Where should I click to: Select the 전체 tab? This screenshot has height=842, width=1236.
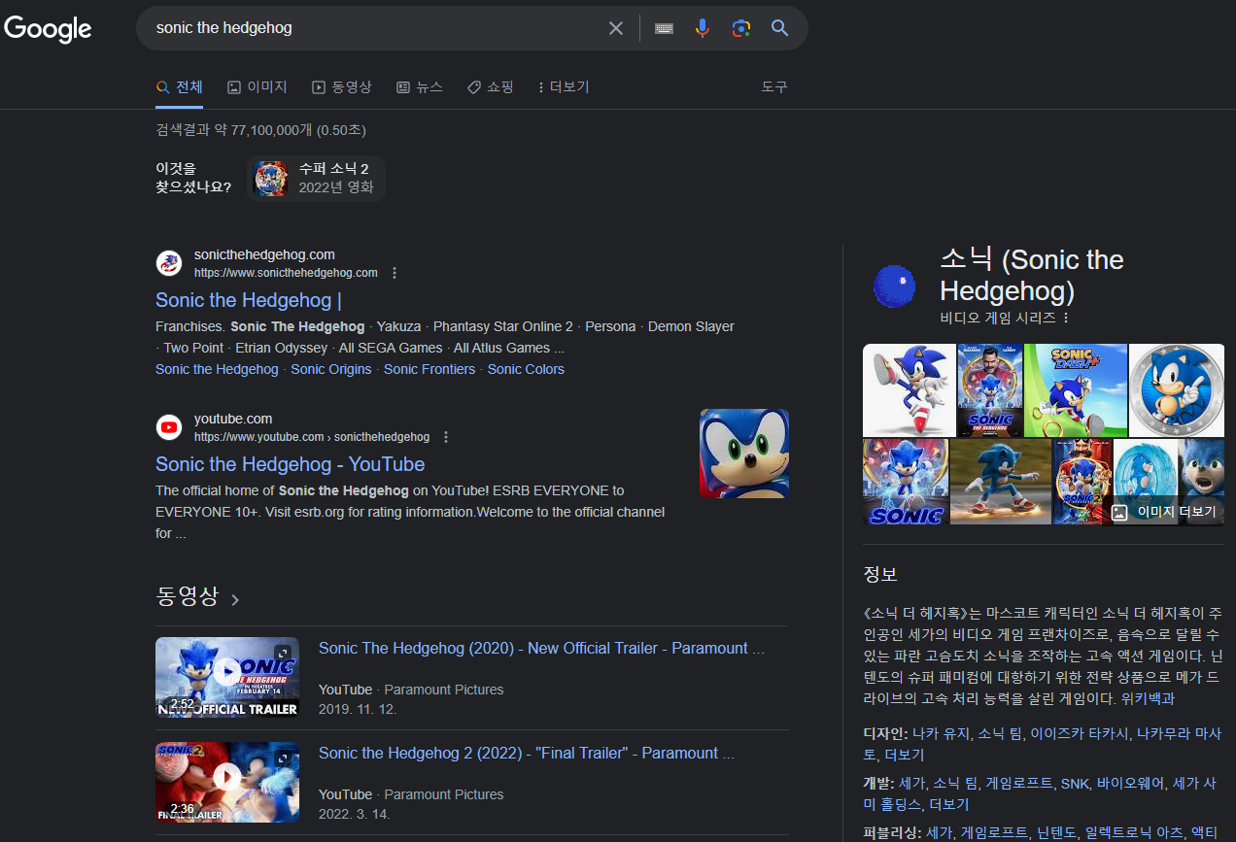[179, 87]
